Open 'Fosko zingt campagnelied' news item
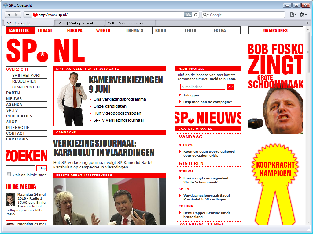313x234 pixels. click(x=206, y=180)
